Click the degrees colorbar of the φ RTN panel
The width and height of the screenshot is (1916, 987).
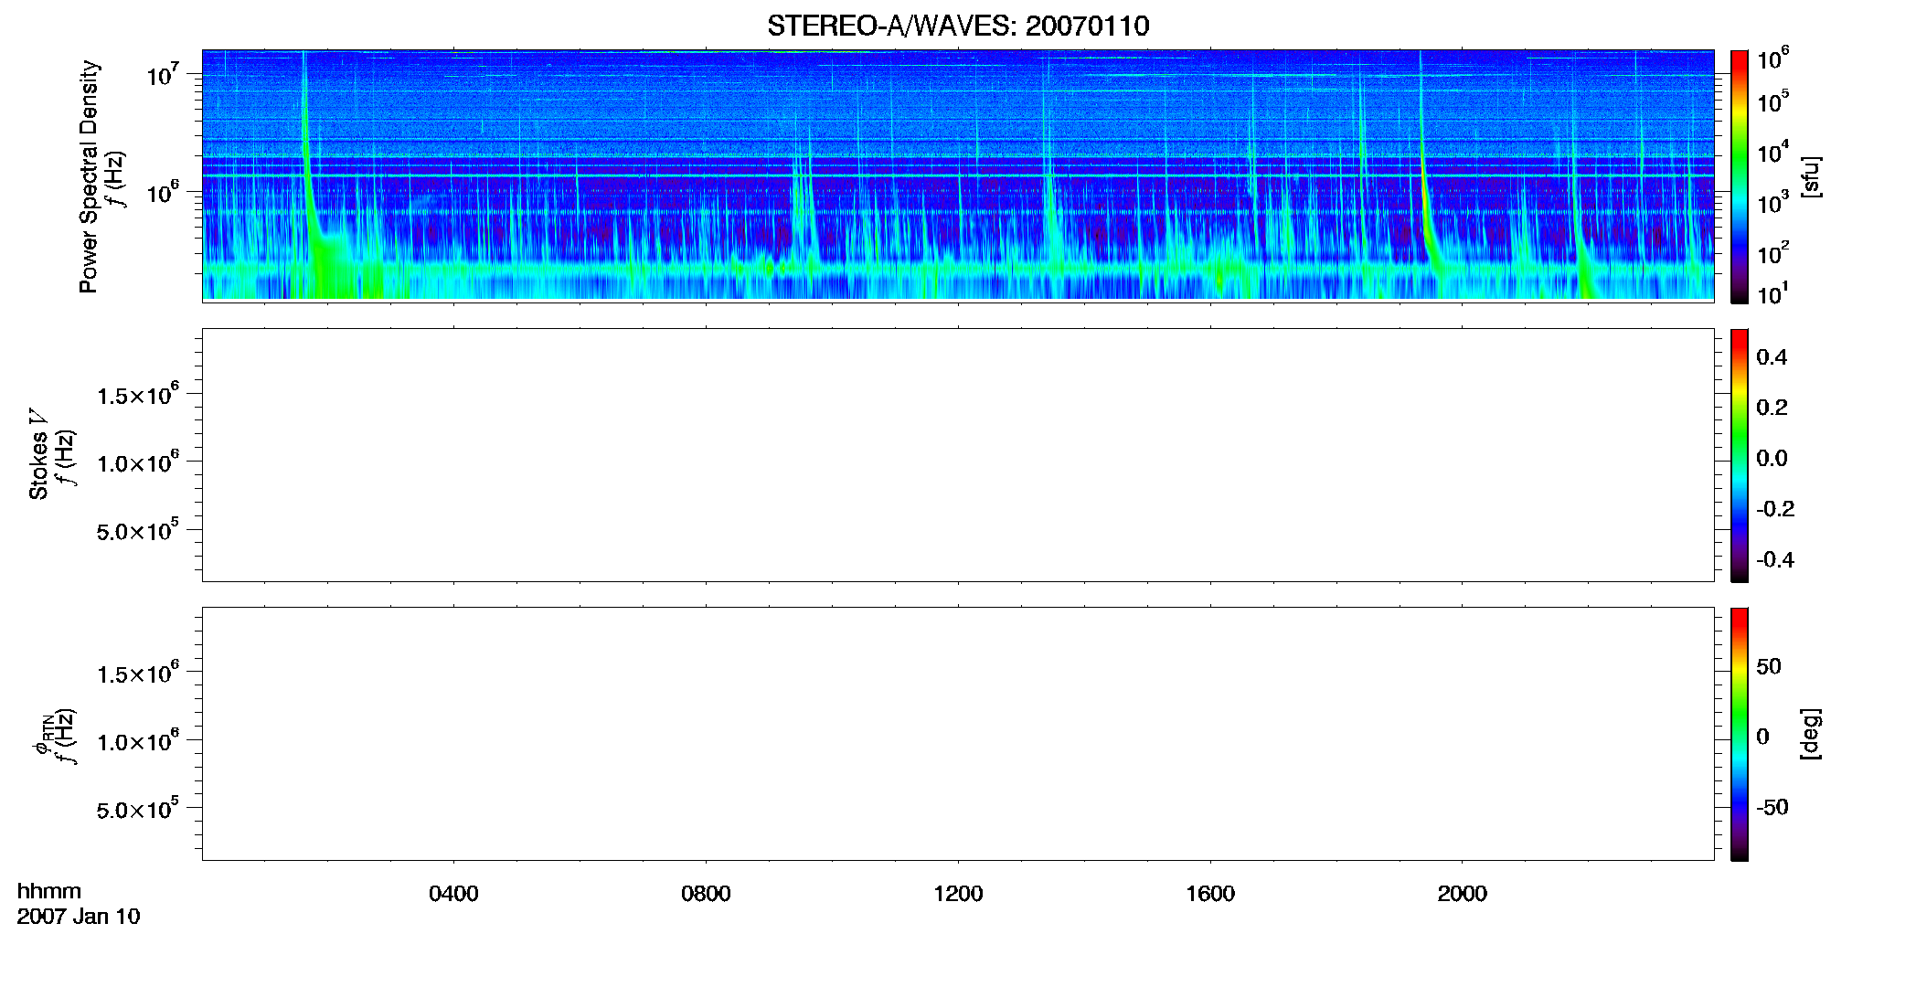(1739, 734)
